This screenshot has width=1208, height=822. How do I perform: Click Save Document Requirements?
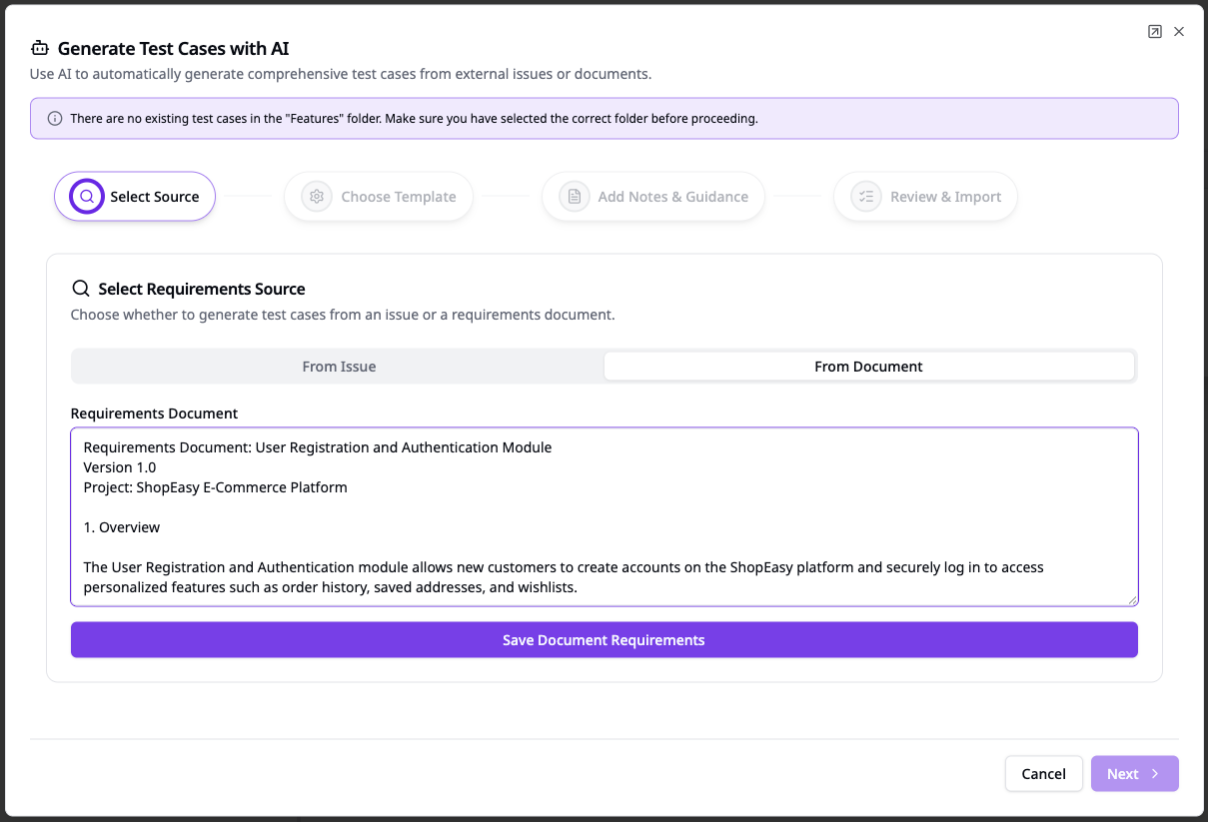tap(604, 639)
